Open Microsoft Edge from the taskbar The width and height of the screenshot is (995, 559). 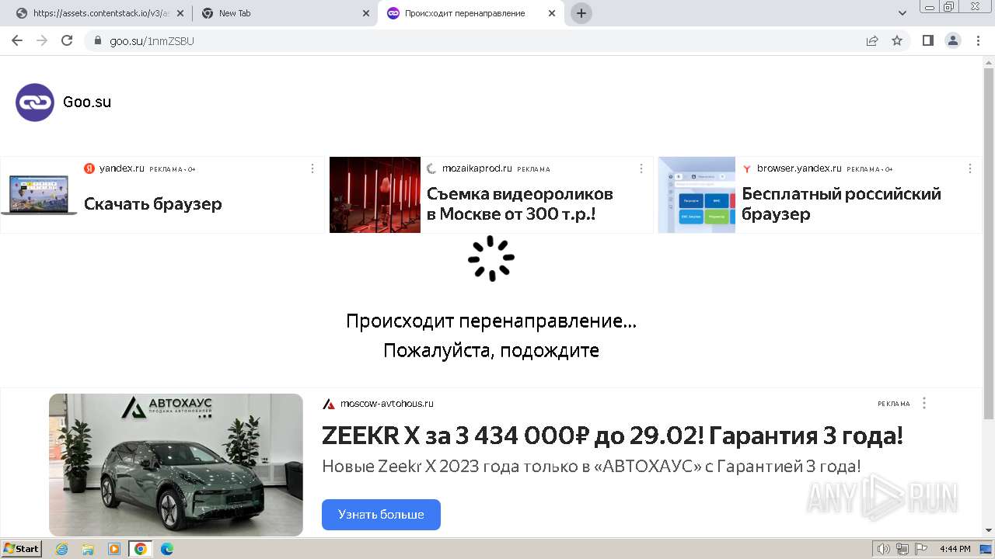(167, 549)
